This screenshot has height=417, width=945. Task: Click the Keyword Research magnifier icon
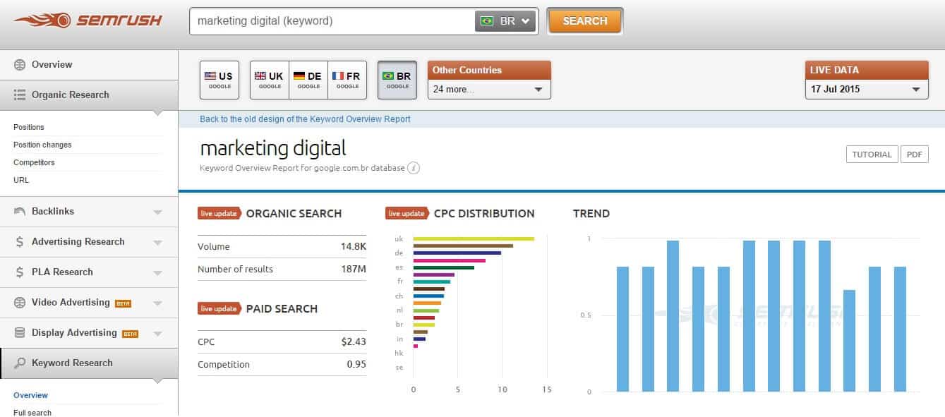coord(20,363)
